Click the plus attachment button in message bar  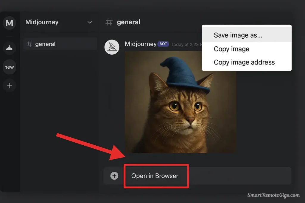click(114, 176)
